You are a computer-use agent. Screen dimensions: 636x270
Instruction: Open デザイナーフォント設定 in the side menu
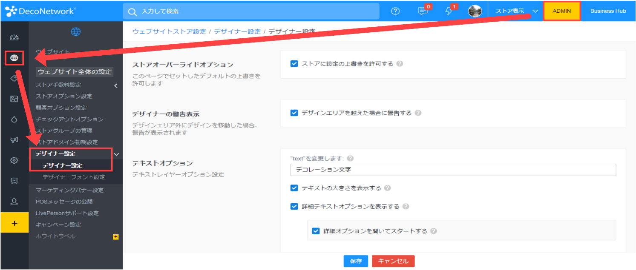(x=74, y=177)
